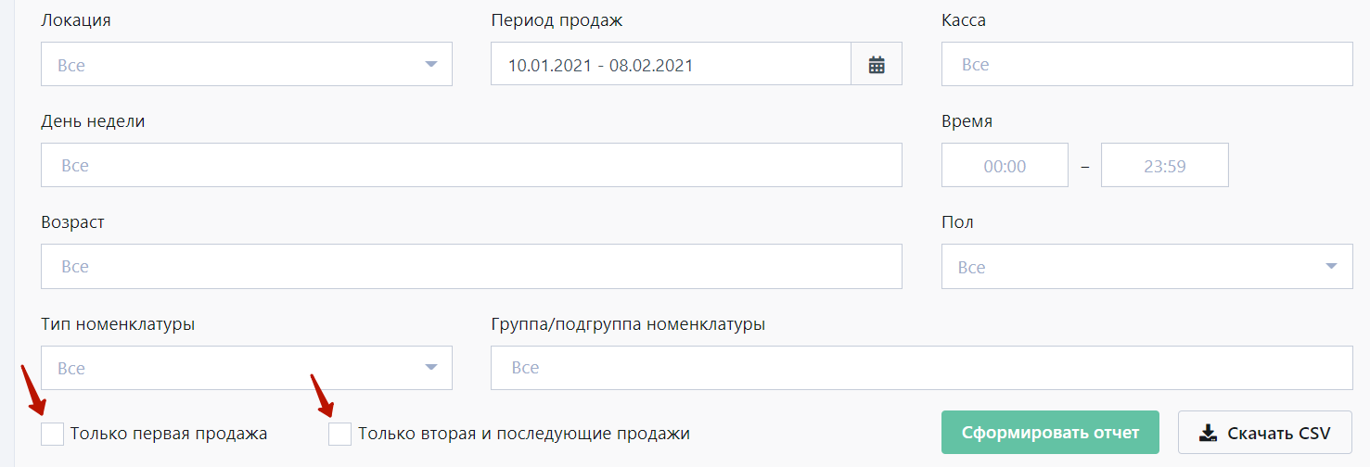Click the Только вторая и последующие label text
This screenshot has height=467, width=1370.
(x=524, y=434)
